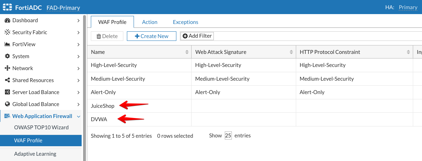Click the Dashboard gauge icon
The height and width of the screenshot is (161, 422).
pyautogui.click(x=7, y=20)
